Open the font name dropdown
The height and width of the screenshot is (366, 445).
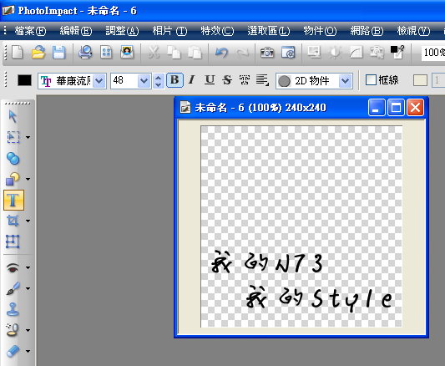click(x=99, y=81)
